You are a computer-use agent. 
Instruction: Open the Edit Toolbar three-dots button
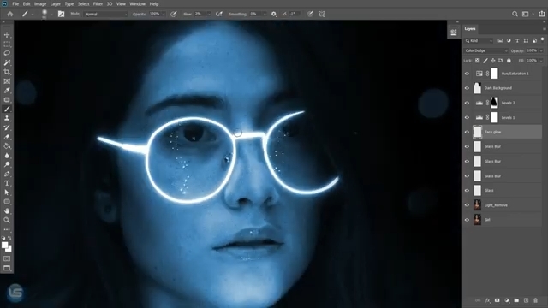pos(7,229)
